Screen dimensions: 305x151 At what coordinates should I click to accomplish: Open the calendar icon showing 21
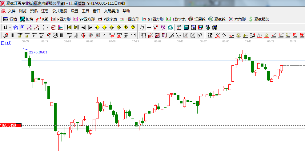179,27
